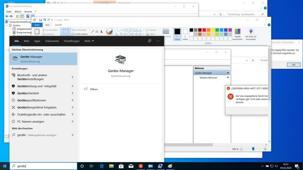Collapse the System tree node
The width and height of the screenshot is (303, 170).
coord(7,25)
